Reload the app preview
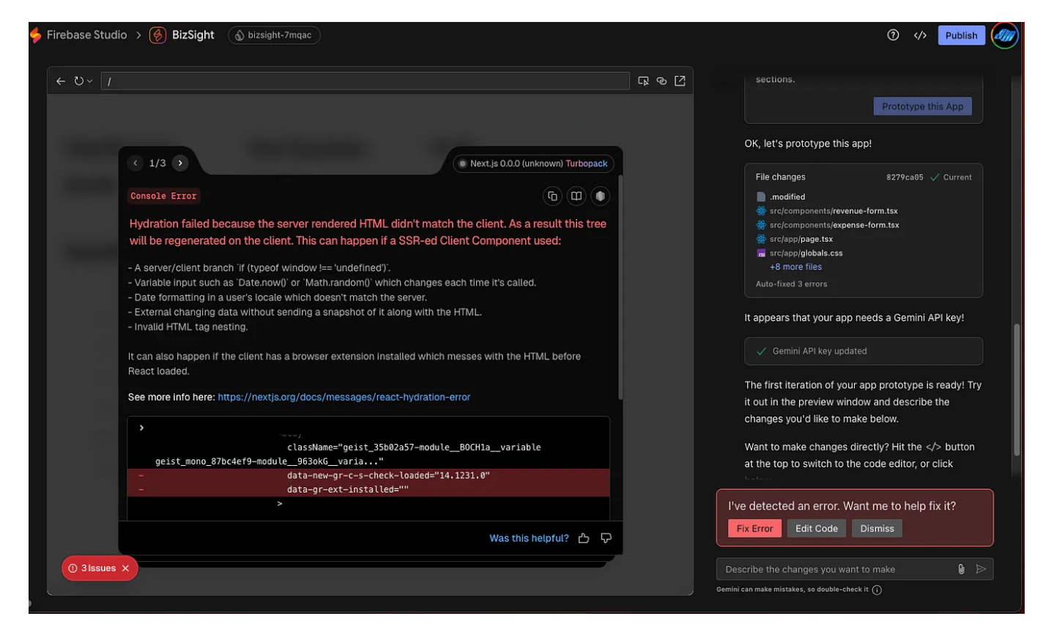The height and width of the screenshot is (627, 1043). pyautogui.click(x=78, y=81)
